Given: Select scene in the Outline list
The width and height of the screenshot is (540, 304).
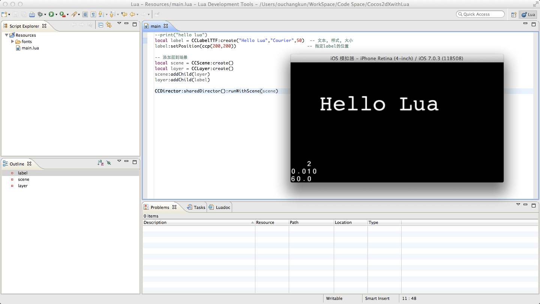Looking at the screenshot, I should (23, 179).
